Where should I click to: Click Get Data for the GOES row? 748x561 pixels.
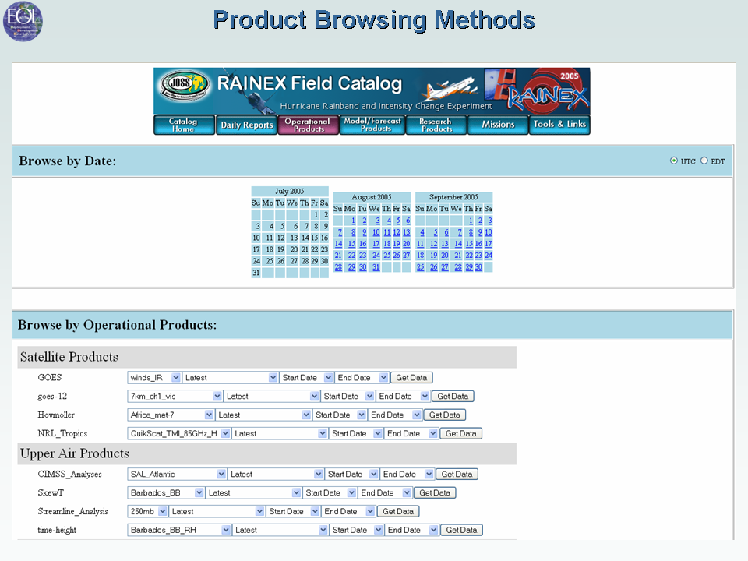tap(411, 378)
